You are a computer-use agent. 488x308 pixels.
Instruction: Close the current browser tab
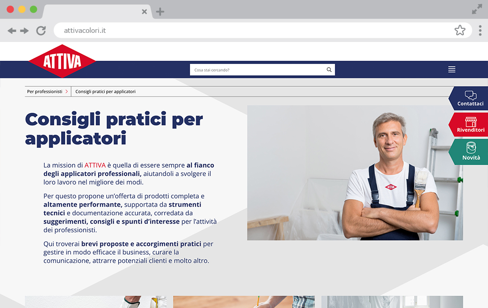tap(145, 12)
